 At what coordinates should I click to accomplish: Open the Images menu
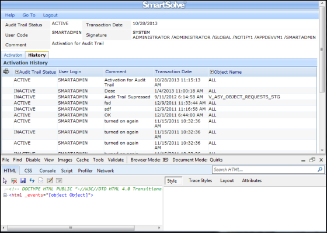[x=65, y=160]
